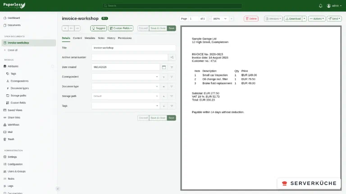Edit the Title field
346x194 pixels.
coord(134,48)
